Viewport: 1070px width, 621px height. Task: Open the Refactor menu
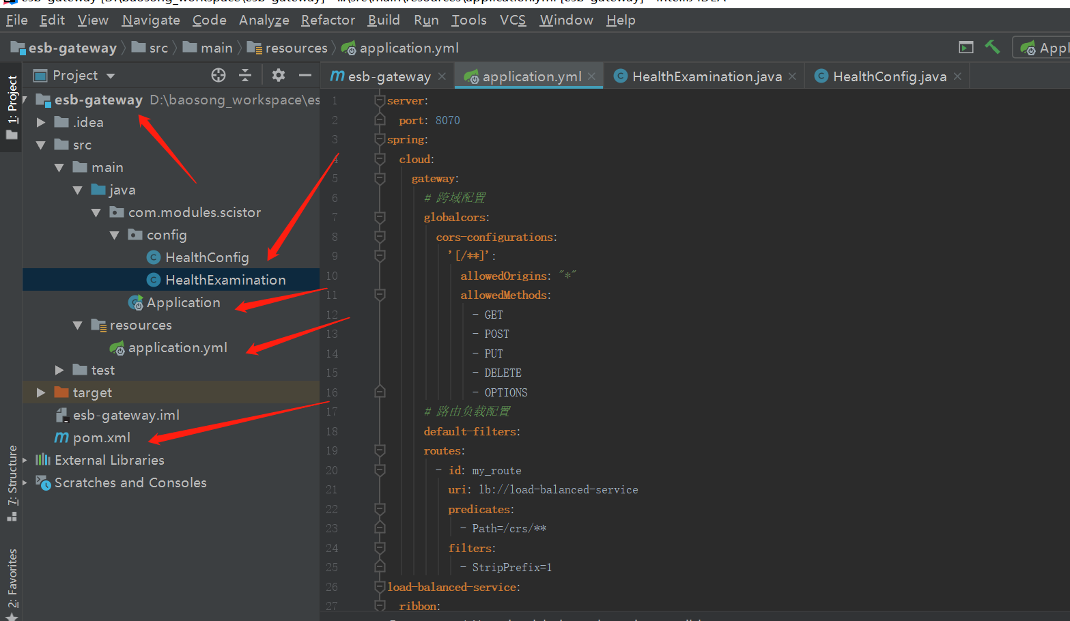(327, 20)
